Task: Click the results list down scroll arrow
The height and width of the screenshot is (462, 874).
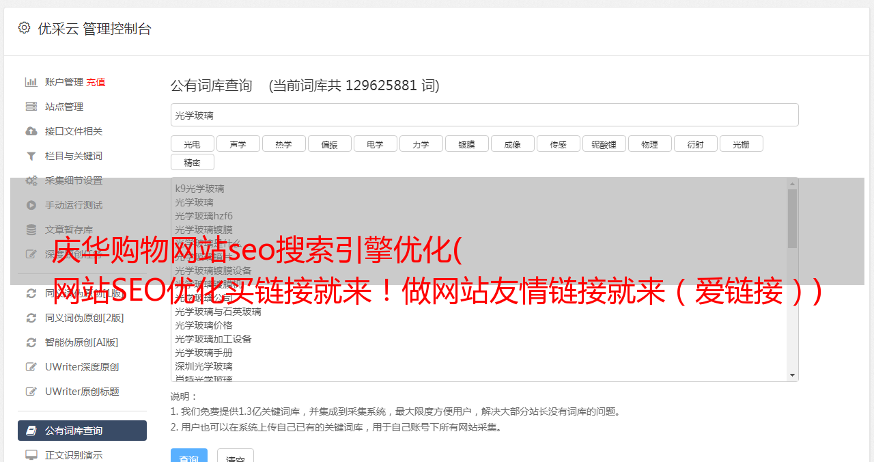Action: [x=792, y=375]
